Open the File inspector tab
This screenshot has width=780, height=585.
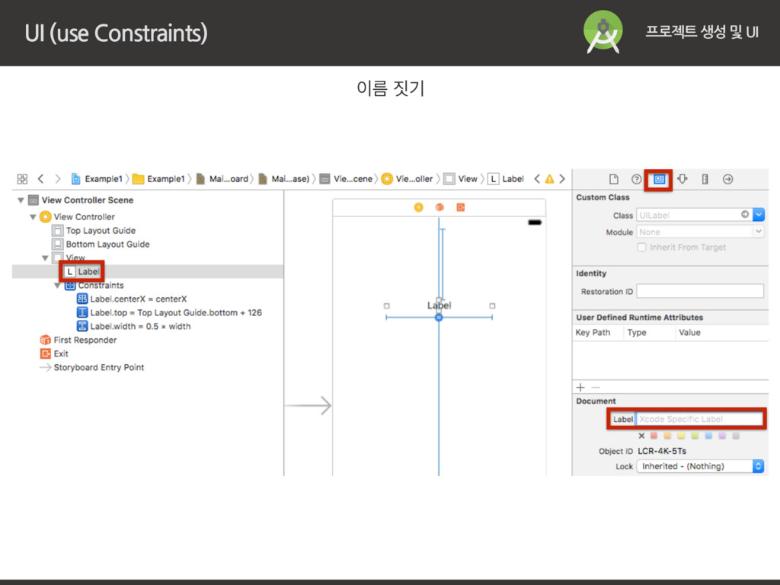(614, 179)
